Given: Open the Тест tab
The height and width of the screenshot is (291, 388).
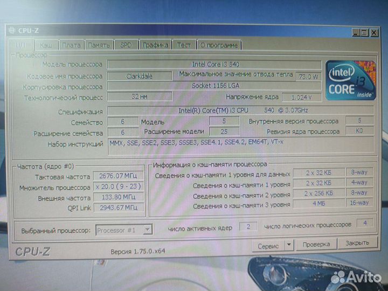Looking at the screenshot, I should (x=184, y=45).
